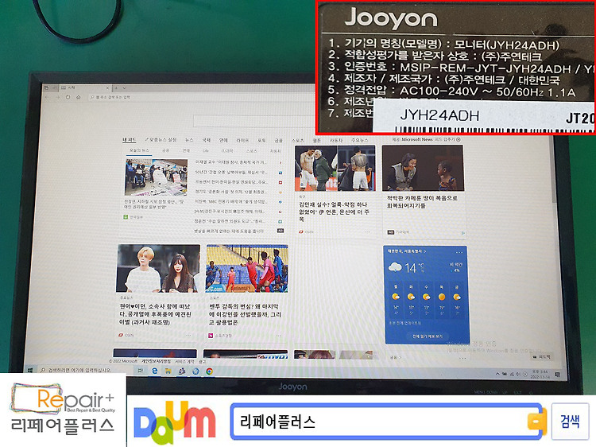
Task: Click the browser forward arrow
Action: click(58, 97)
